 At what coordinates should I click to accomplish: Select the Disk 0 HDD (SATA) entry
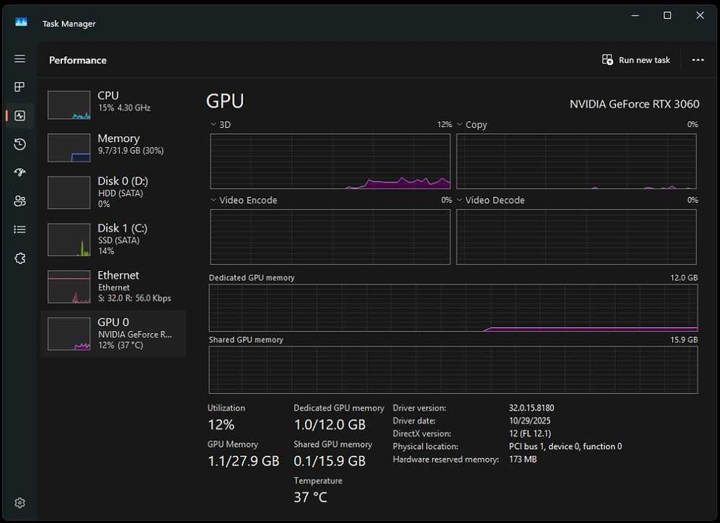(114, 192)
